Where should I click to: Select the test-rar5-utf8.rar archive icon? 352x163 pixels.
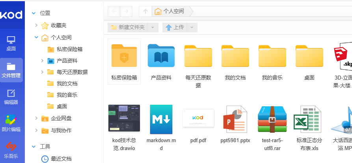click(272, 119)
